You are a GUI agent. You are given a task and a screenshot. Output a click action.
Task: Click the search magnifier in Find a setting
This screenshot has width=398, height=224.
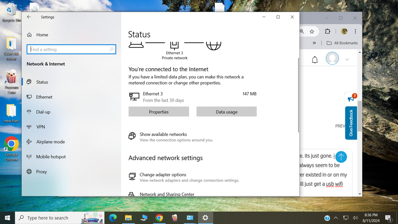coord(111,49)
